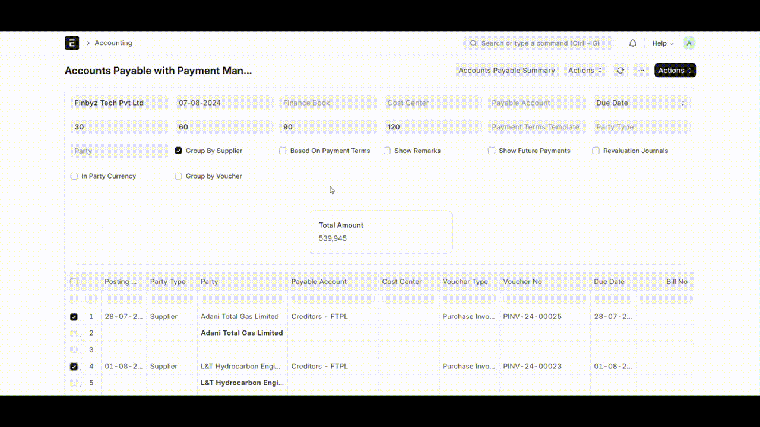Enable Show Remarks checkbox
This screenshot has height=427, width=760.
tap(387, 151)
